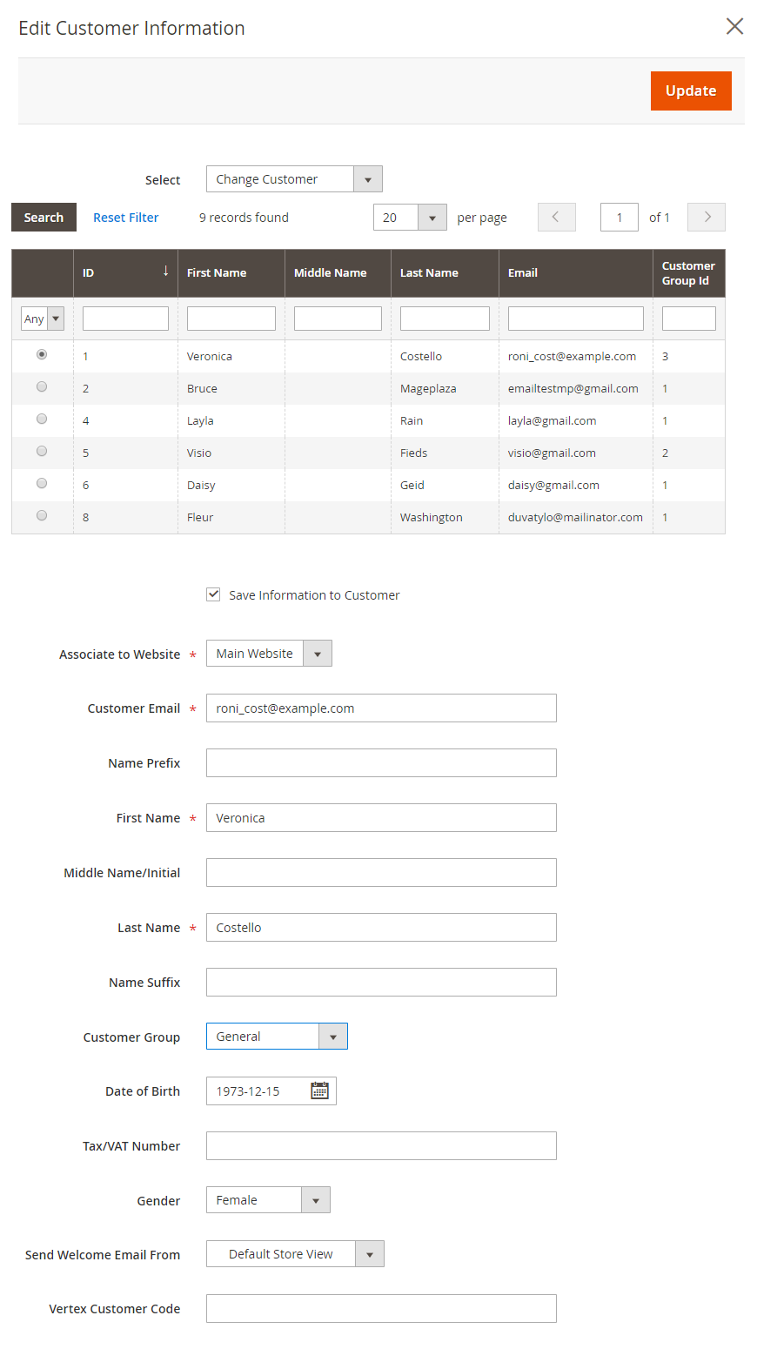Select the radio button for Fleur Washington
The height and width of the screenshot is (1349, 757).
coord(42,516)
